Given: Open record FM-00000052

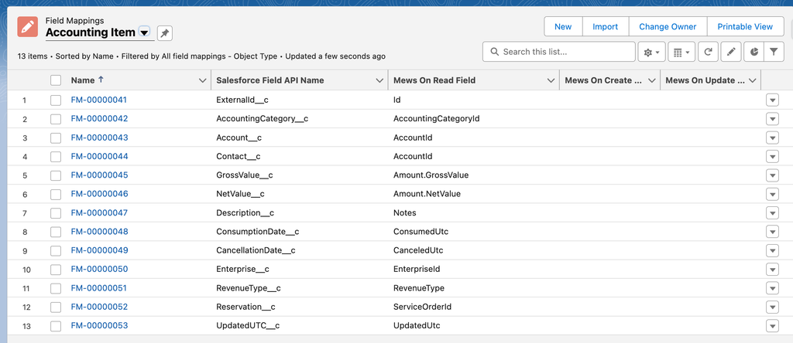Looking at the screenshot, I should pyautogui.click(x=100, y=307).
